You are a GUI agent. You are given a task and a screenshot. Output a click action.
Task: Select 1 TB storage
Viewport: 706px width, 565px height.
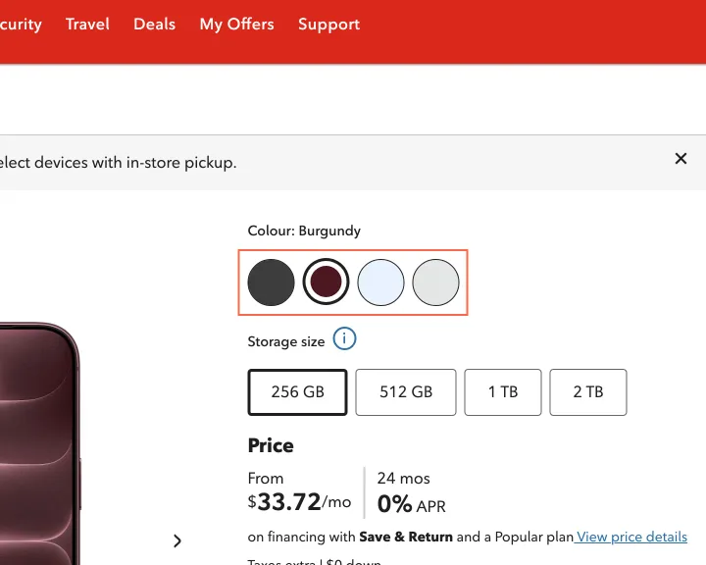pyautogui.click(x=503, y=392)
